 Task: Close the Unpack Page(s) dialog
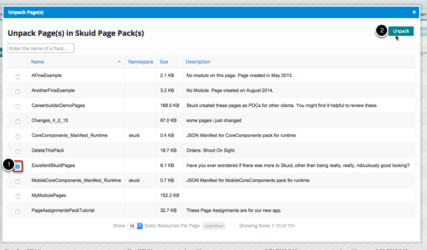coord(414,12)
